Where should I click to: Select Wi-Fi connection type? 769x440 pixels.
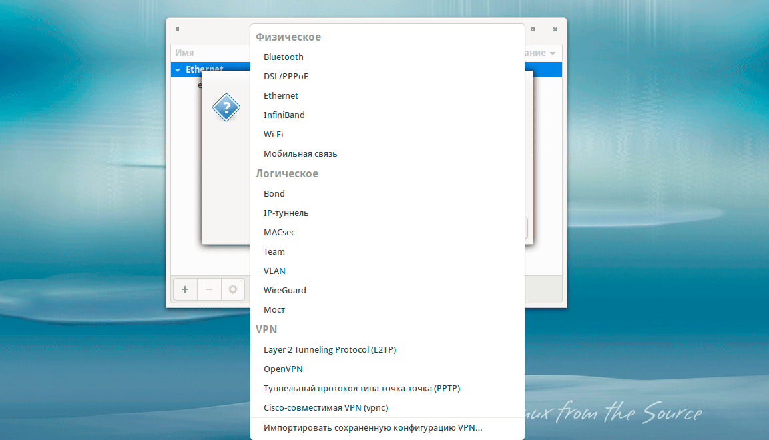click(x=387, y=134)
